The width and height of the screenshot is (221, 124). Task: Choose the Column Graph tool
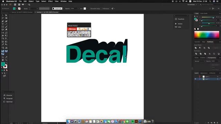click(6, 48)
